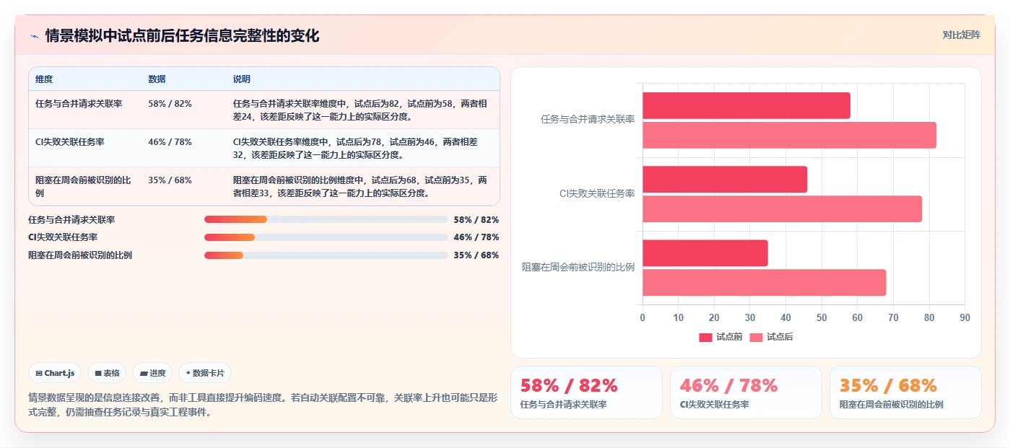Select the 表格 chip

coord(107,373)
